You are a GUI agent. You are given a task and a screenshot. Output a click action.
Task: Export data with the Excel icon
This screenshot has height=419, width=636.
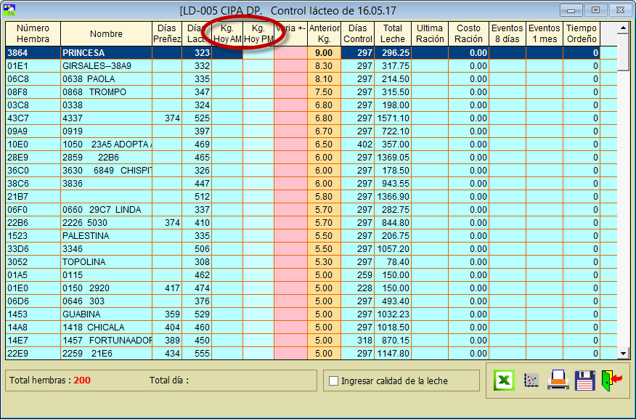pos(504,381)
